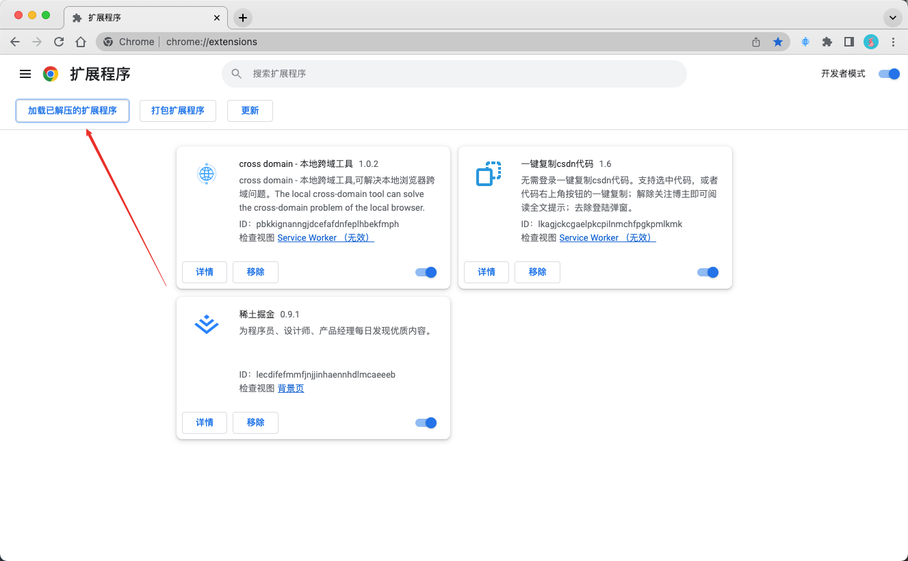Click the 搜索扩展程序 search field
This screenshot has height=561, width=908.
click(454, 74)
